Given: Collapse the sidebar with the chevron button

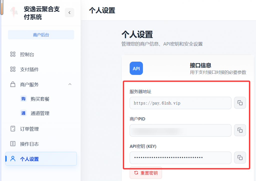Looking at the screenshot, I should (69, 12).
